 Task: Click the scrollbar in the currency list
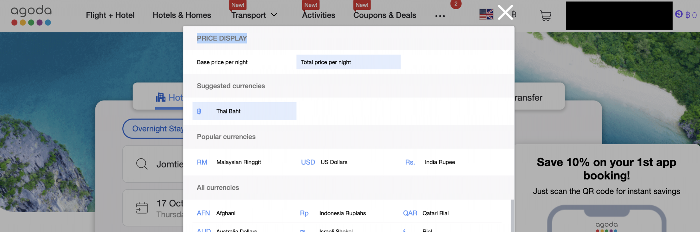point(512,216)
